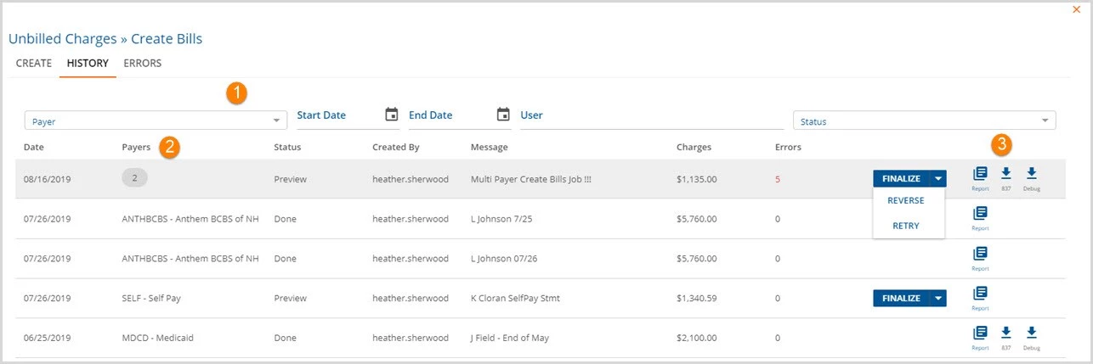Toggle Finalize dropdown arrow on 08/16/2019 row
The height and width of the screenshot is (364, 1093).
pos(937,179)
